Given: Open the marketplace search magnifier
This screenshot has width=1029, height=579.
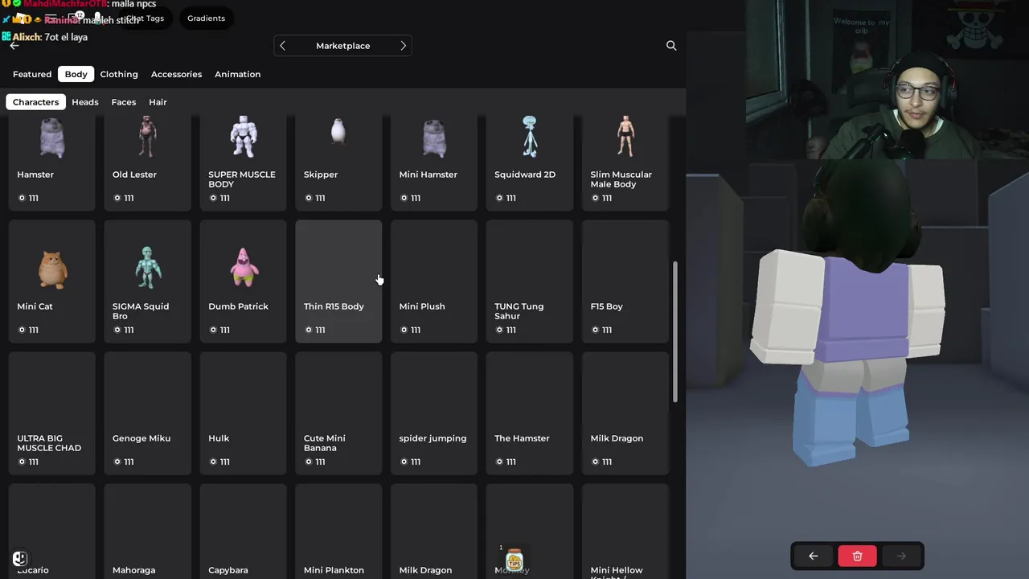Looking at the screenshot, I should point(671,46).
